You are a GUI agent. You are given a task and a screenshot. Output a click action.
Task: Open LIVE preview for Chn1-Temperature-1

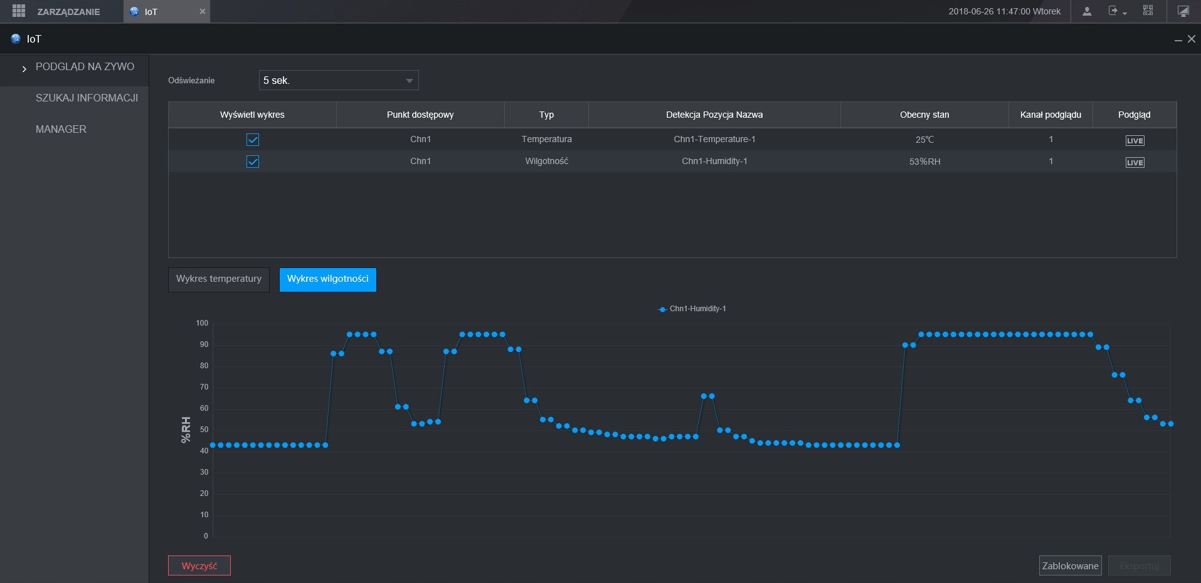click(x=1135, y=140)
